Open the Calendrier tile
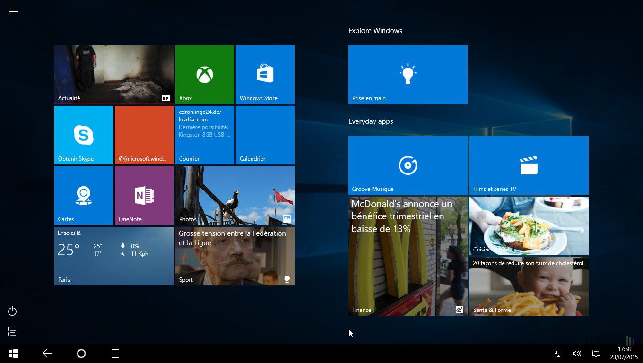Image resolution: width=643 pixels, height=363 pixels. pyautogui.click(x=265, y=135)
